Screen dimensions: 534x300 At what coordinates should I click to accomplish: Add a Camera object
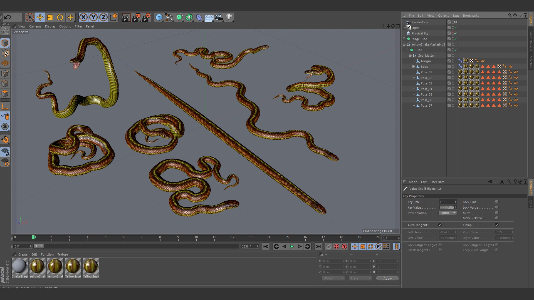[x=219, y=17]
